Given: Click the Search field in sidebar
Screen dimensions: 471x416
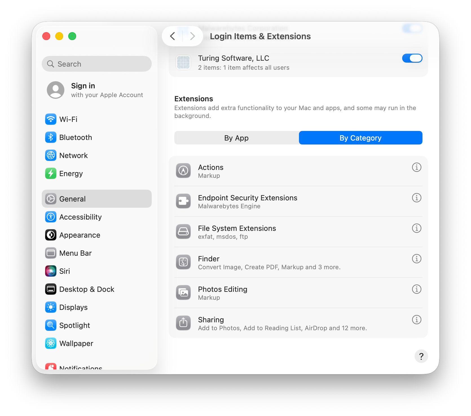Looking at the screenshot, I should [x=97, y=64].
